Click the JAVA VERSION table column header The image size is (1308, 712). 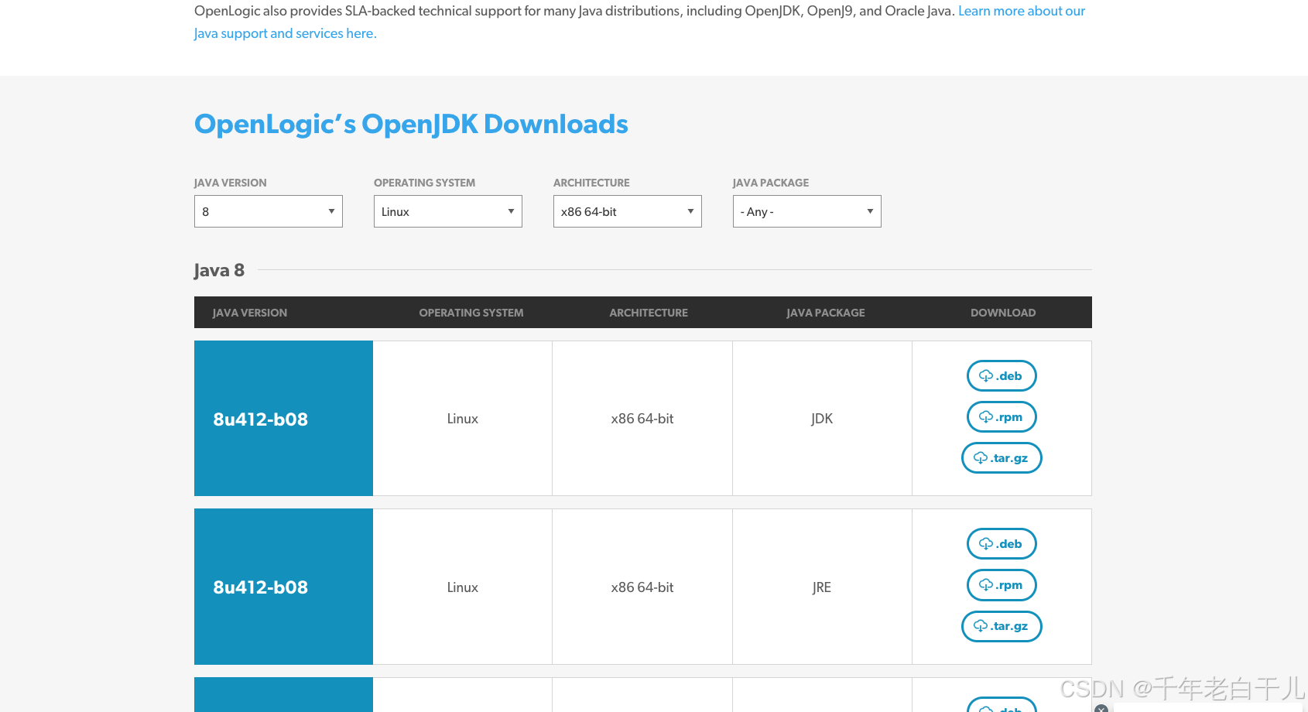[x=250, y=313]
